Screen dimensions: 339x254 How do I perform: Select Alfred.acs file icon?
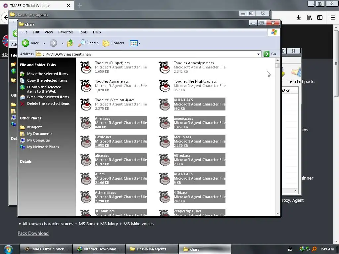tap(165, 160)
